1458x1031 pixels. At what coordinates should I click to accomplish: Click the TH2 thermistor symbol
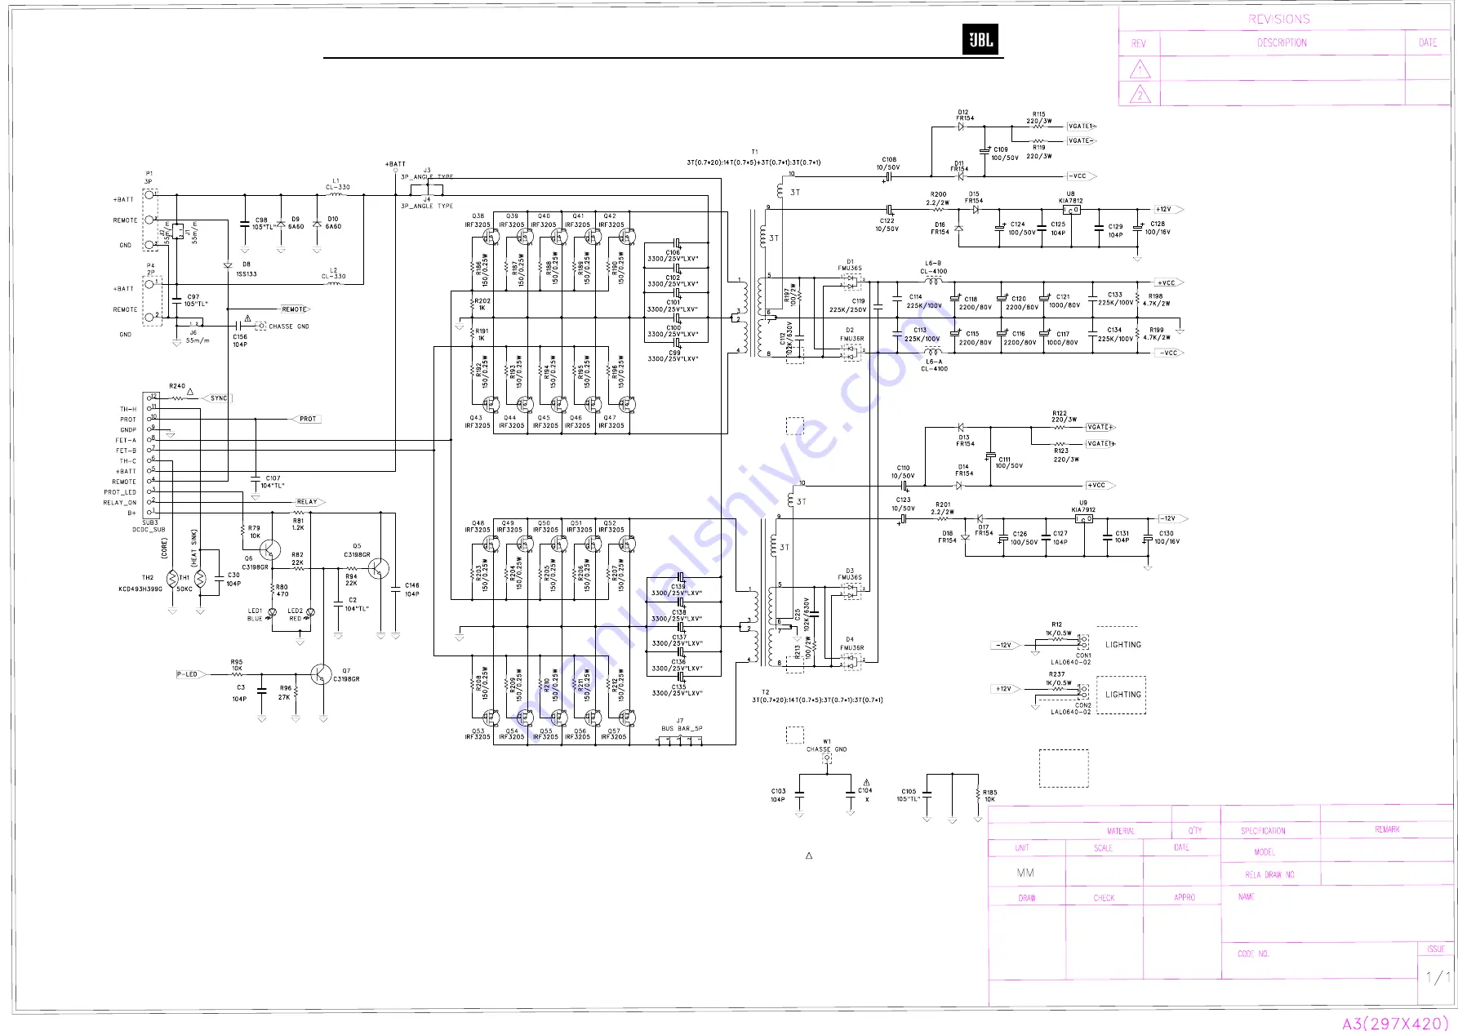click(172, 579)
